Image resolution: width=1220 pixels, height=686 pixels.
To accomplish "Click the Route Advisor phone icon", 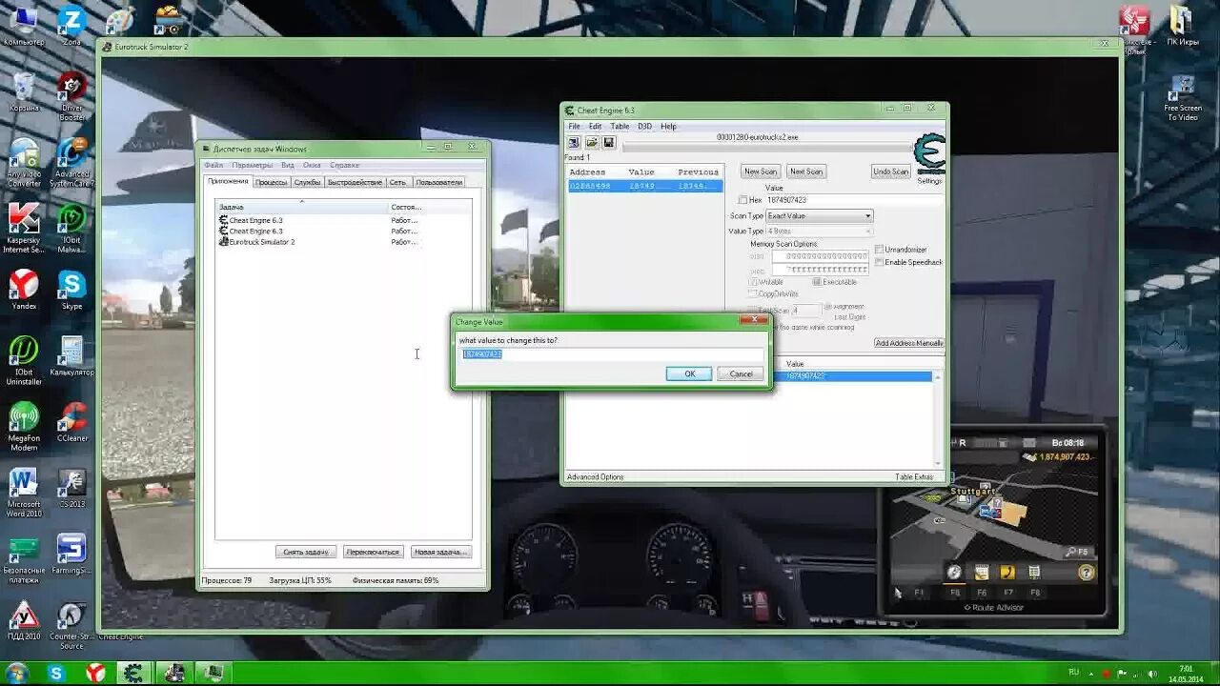I will 1007,573.
